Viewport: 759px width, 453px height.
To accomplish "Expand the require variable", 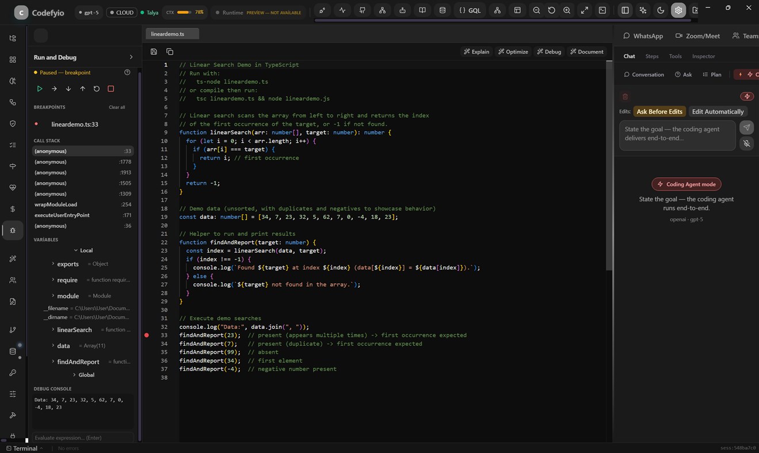I will 52,280.
